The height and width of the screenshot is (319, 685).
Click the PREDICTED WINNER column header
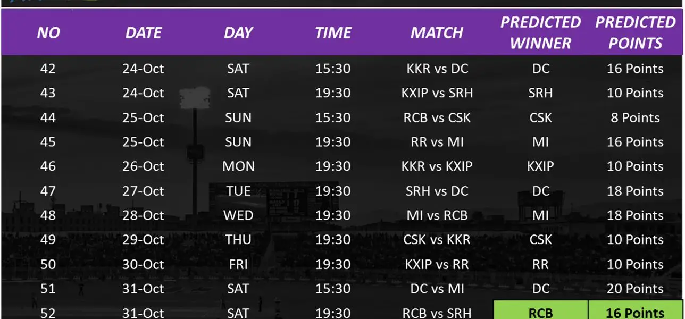[x=540, y=32]
